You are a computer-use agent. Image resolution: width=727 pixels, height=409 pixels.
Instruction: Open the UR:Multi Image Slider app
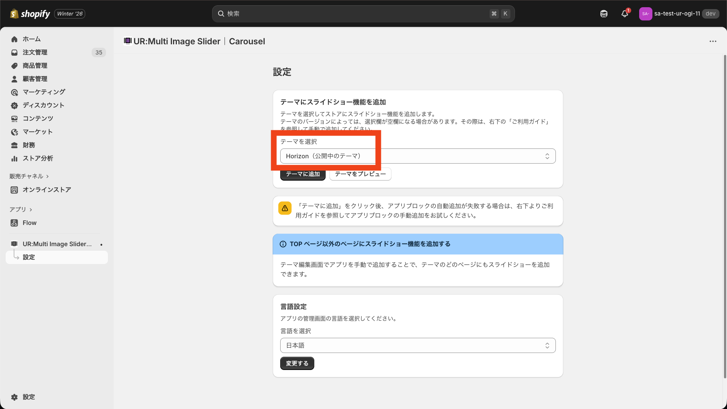(x=57, y=244)
